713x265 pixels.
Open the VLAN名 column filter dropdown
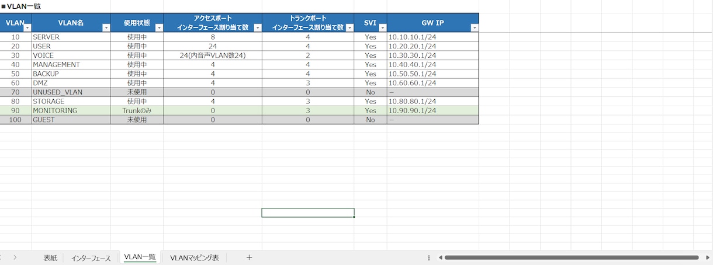106,28
